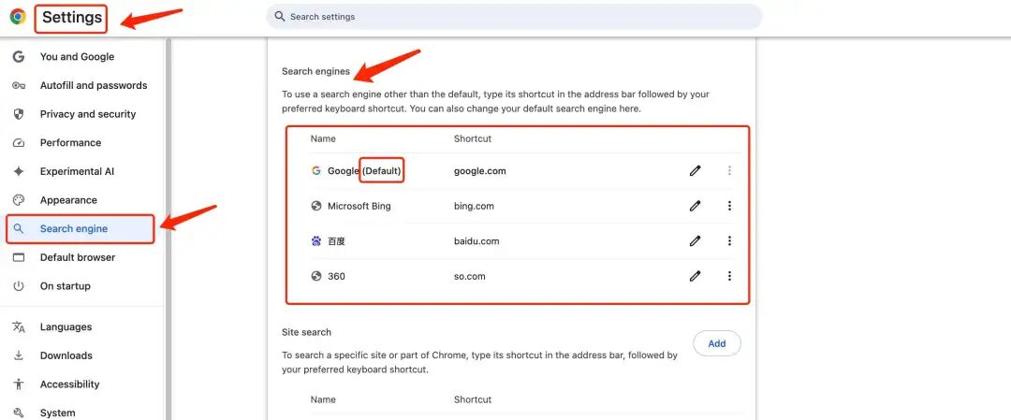Viewport: 1011px width, 420px height.
Task: Click the 360 engine name text
Action: pyautogui.click(x=336, y=276)
